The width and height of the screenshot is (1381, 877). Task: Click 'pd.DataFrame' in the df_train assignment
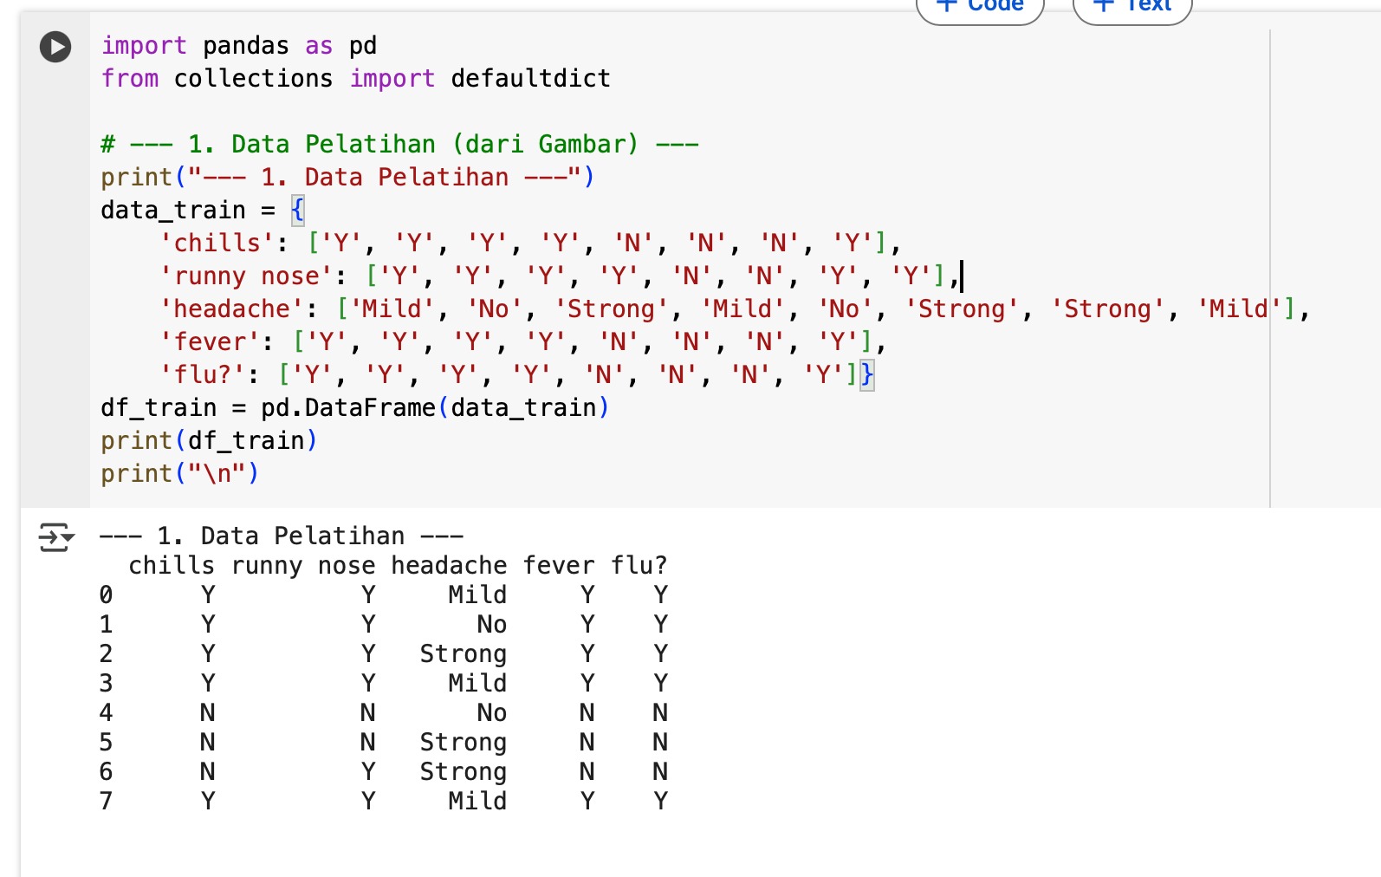(x=348, y=408)
